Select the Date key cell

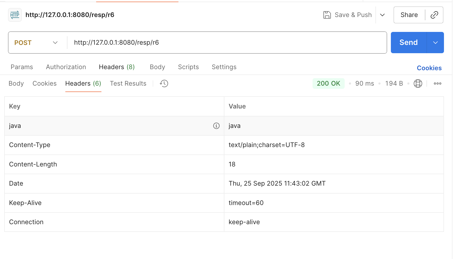[x=114, y=183]
